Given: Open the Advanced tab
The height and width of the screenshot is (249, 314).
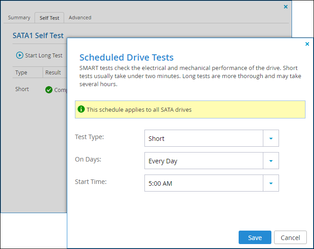Looking at the screenshot, I should (x=80, y=17).
